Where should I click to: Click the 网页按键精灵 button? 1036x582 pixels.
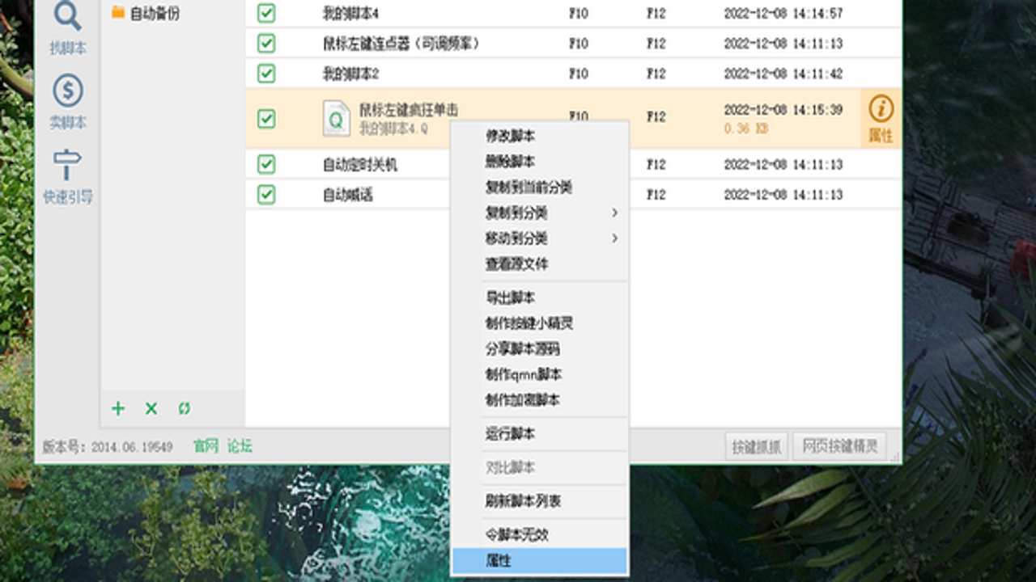pos(840,446)
